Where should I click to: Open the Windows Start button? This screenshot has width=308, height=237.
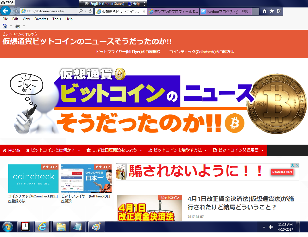pyautogui.click(x=7, y=227)
